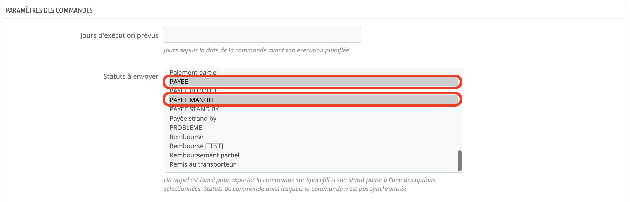This screenshot has width=630, height=202.
Task: Choose Remboursement partiel in the list
Action: (204, 155)
